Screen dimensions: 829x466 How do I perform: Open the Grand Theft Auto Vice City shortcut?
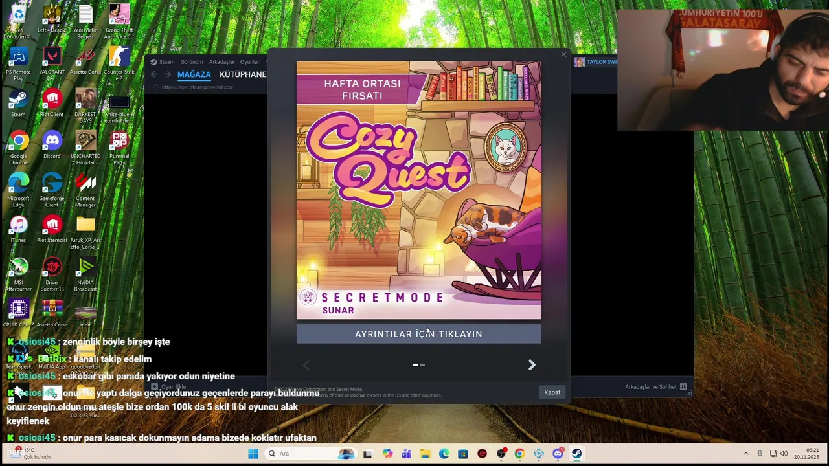[x=119, y=22]
